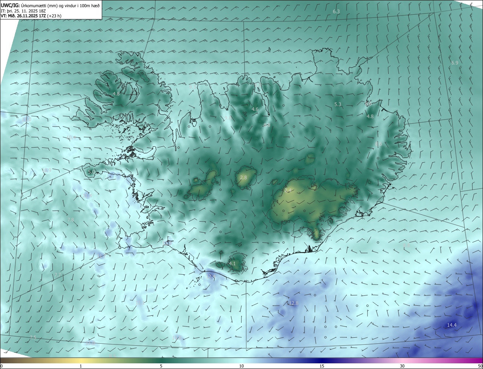Click the 12.4 value off the south coast

pyautogui.click(x=211, y=276)
